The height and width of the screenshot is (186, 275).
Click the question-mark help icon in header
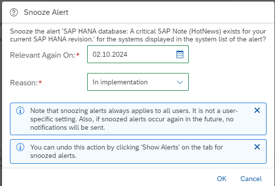(14, 12)
